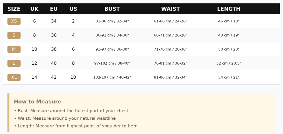The height and width of the screenshot is (134, 283).
Task: Click EU size 36 cell
Action: (54, 35)
